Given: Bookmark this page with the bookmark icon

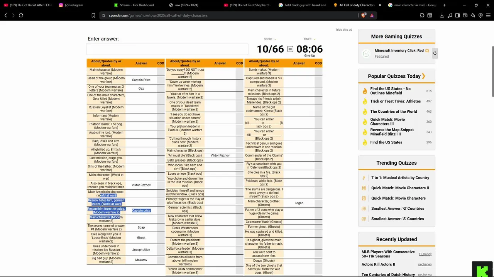Looking at the screenshot, I should click(93, 15).
